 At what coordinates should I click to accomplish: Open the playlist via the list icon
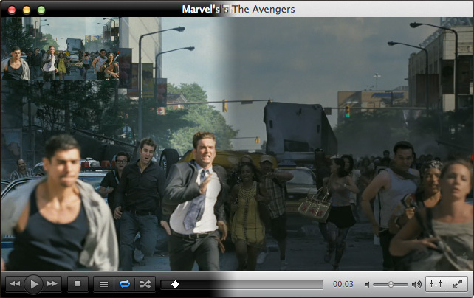103,284
